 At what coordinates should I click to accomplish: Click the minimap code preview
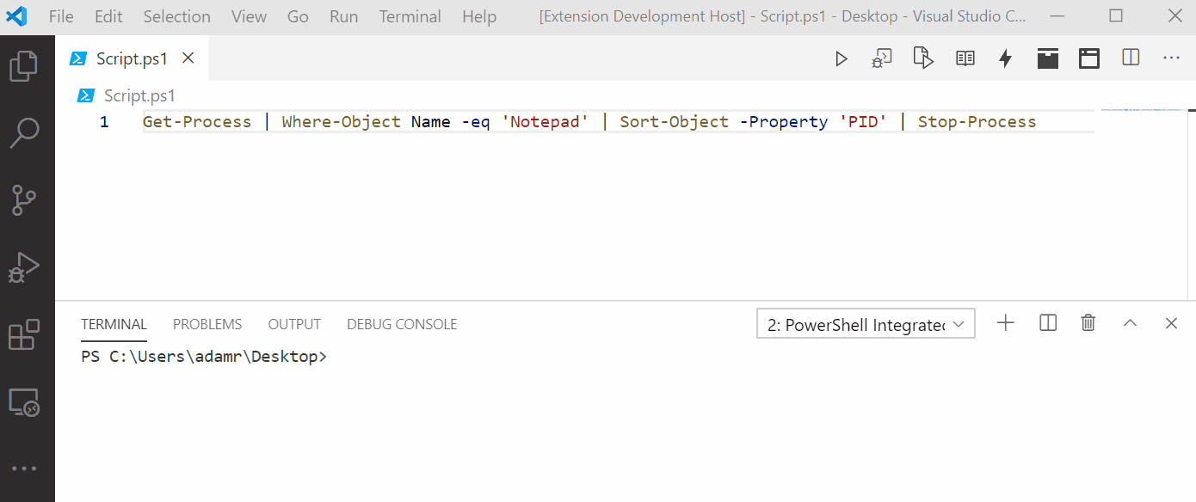pyautogui.click(x=1142, y=110)
